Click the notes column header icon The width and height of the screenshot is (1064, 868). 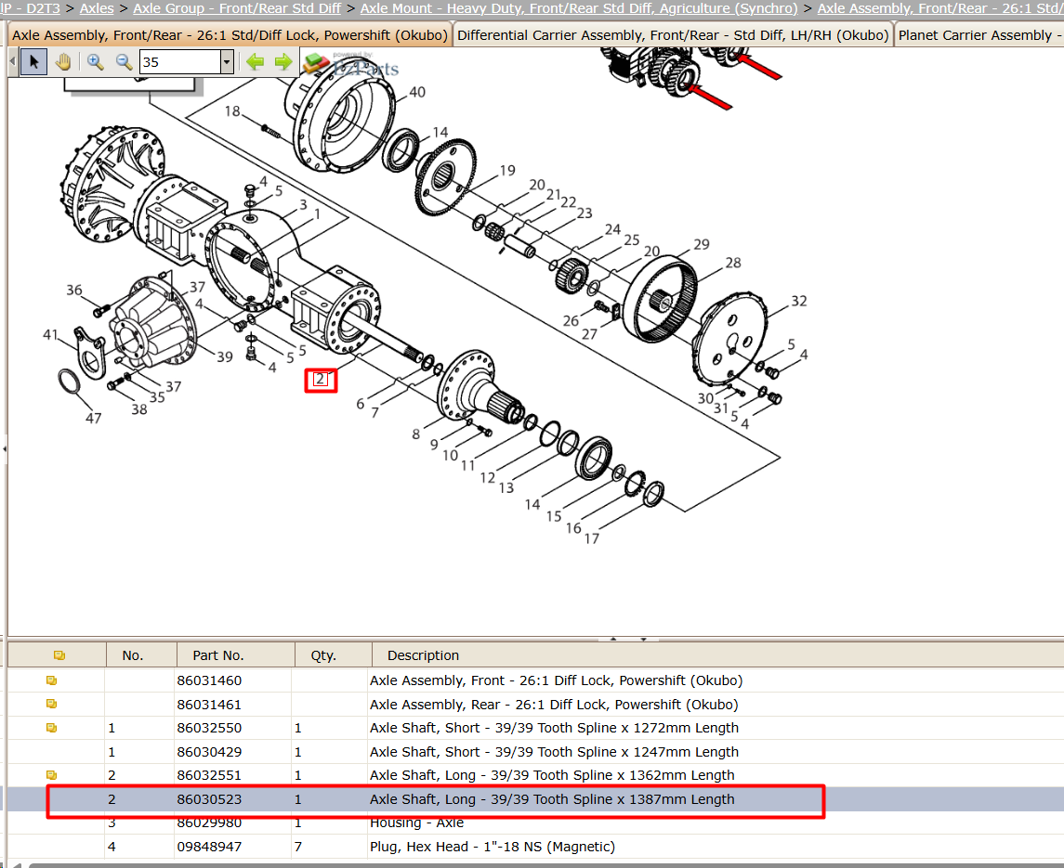(x=59, y=655)
